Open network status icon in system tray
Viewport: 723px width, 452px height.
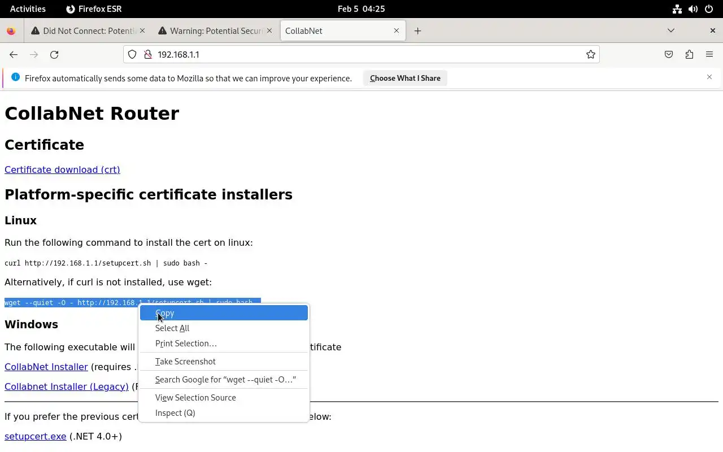click(677, 9)
